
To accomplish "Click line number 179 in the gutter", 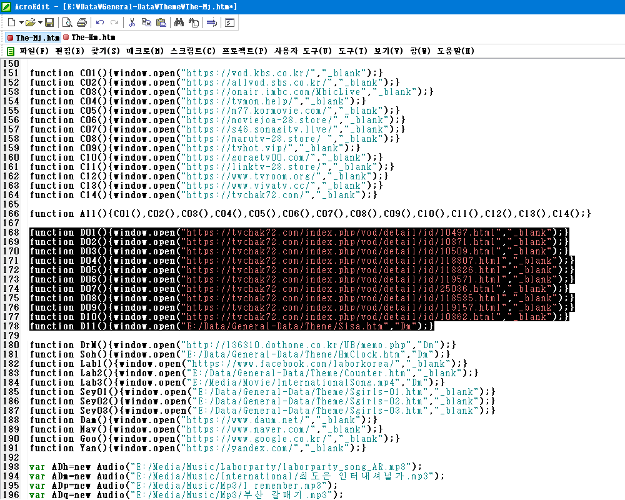I will tap(11, 336).
